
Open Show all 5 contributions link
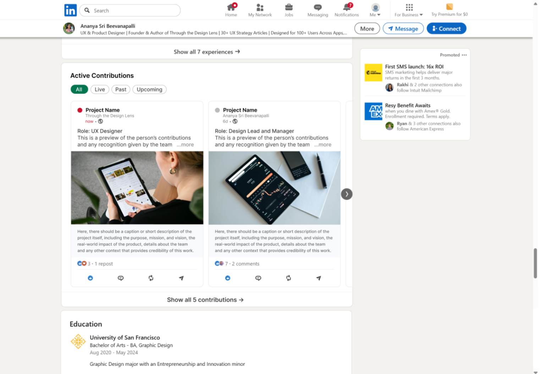coord(205,300)
